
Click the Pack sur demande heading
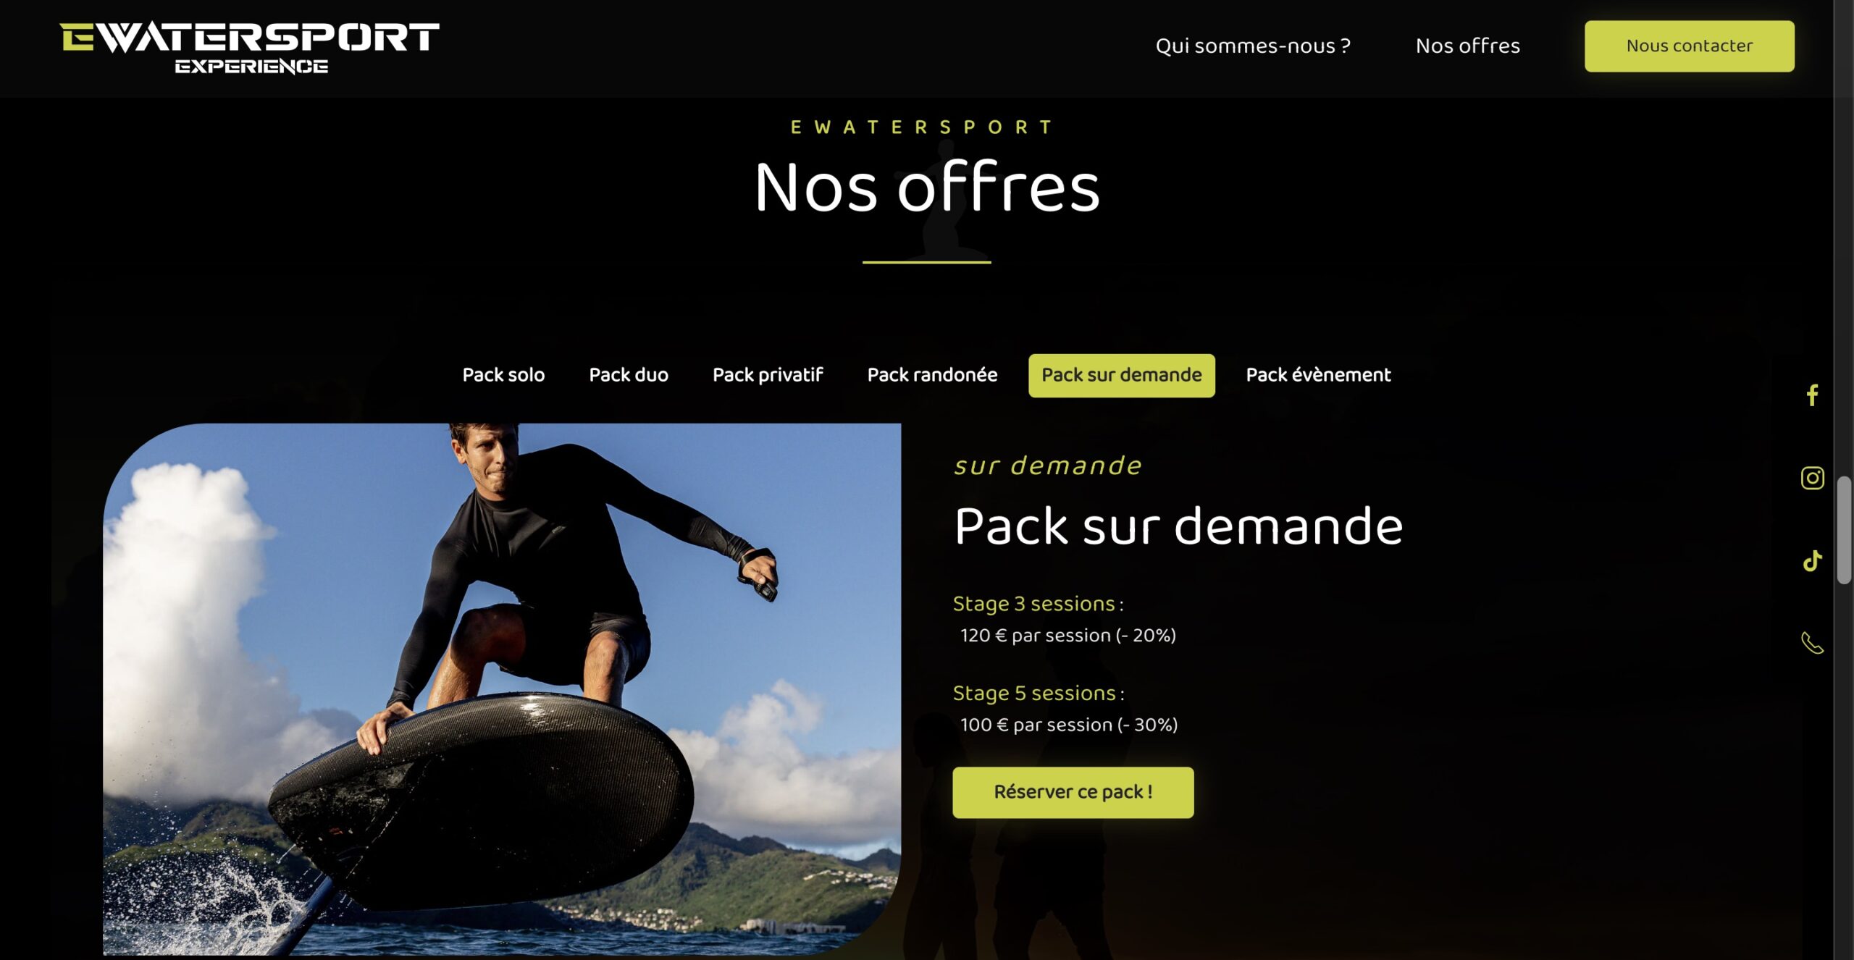click(1178, 526)
